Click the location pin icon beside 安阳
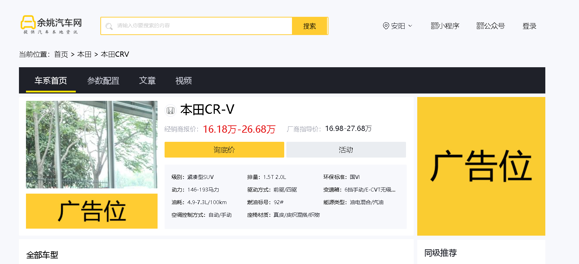Image resolution: width=579 pixels, height=264 pixels. point(386,26)
